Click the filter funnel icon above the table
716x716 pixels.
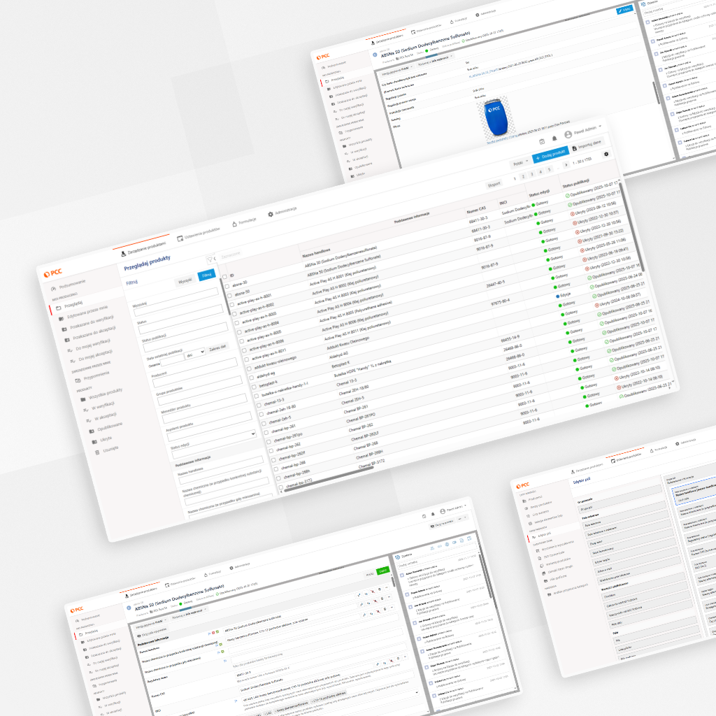[x=209, y=259]
